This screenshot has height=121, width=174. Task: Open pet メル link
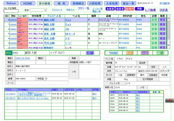(x=67, y=29)
